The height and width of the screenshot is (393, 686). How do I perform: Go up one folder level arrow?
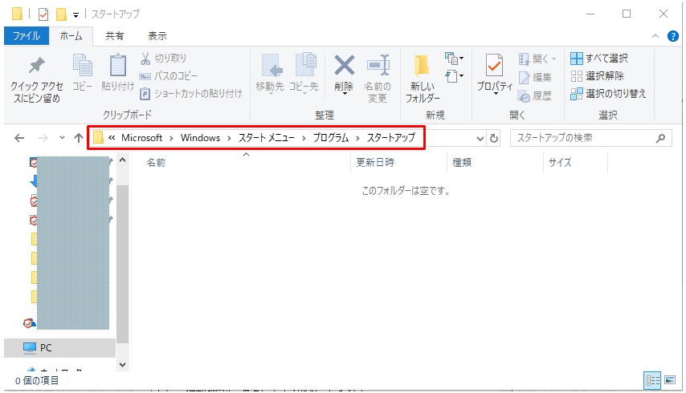[79, 138]
